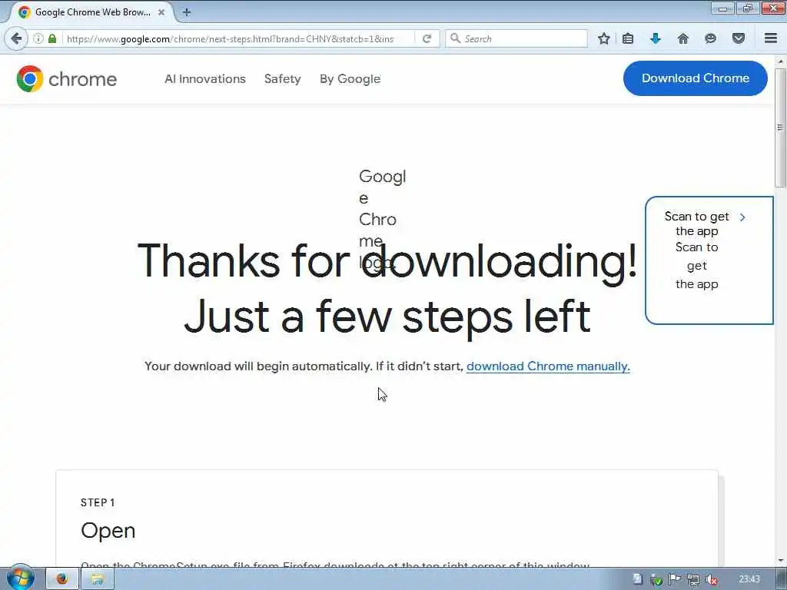This screenshot has width=787, height=590.
Task: Click the Thanks for downloading heading
Action: point(387,289)
